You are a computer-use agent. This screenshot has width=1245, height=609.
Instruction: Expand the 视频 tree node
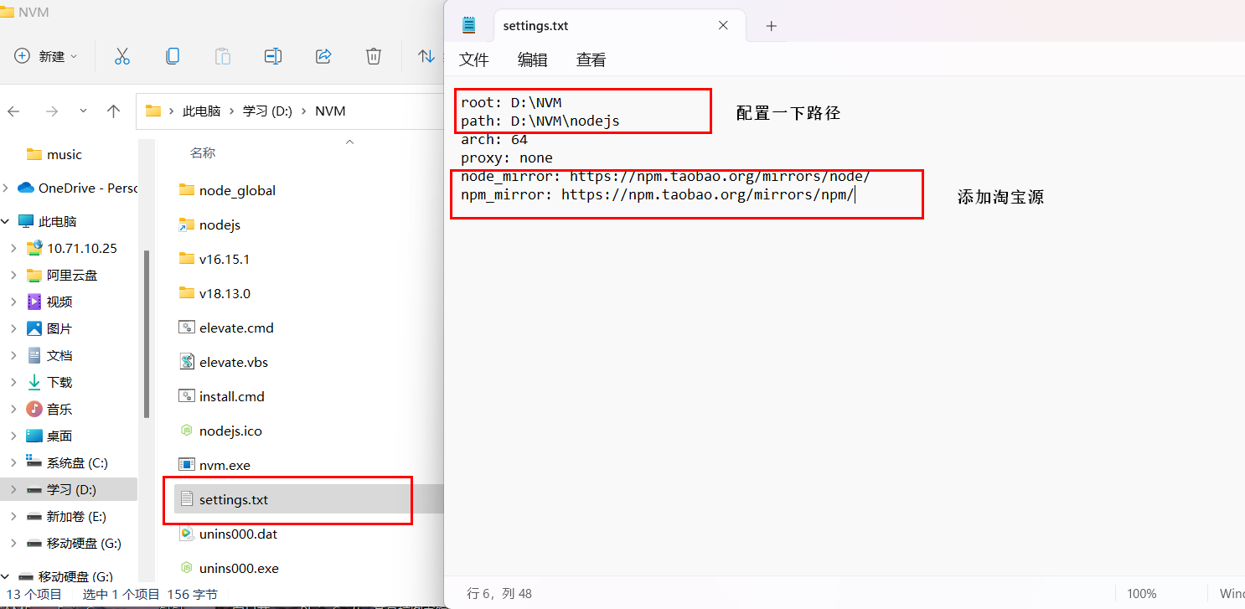coord(13,302)
